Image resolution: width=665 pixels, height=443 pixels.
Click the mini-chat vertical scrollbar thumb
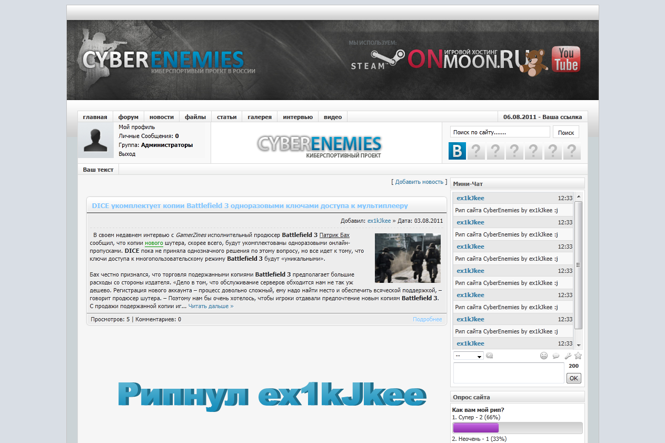pyautogui.click(x=578, y=265)
